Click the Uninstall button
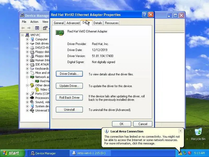 tap(69, 110)
